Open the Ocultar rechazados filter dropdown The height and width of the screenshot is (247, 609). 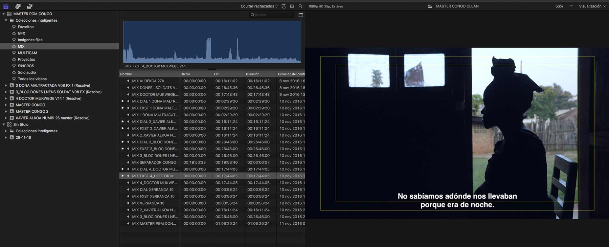click(x=259, y=6)
